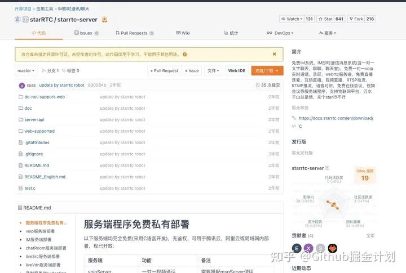This screenshot has width=406, height=273.
Task: Click the star count 641
Action: [339, 19]
